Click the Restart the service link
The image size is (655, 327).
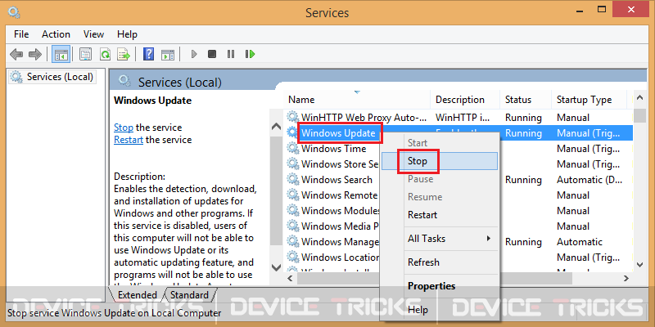tap(129, 140)
